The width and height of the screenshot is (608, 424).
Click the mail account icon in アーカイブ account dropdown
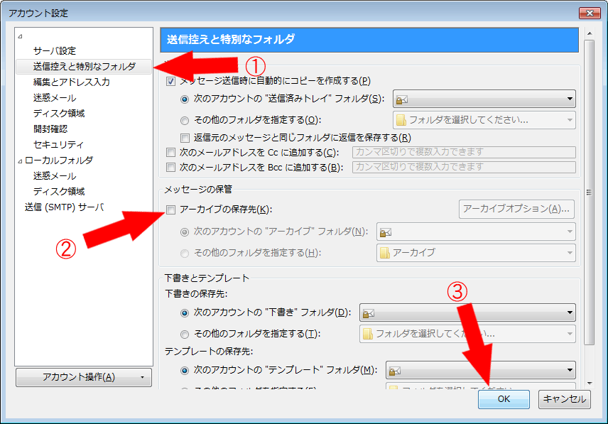pyautogui.click(x=386, y=232)
